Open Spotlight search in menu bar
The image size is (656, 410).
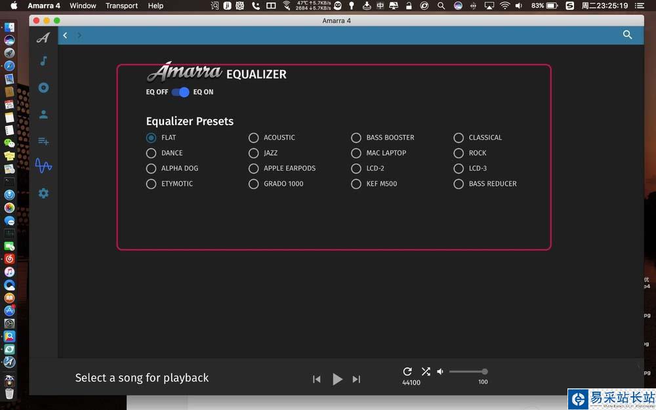[441, 5]
